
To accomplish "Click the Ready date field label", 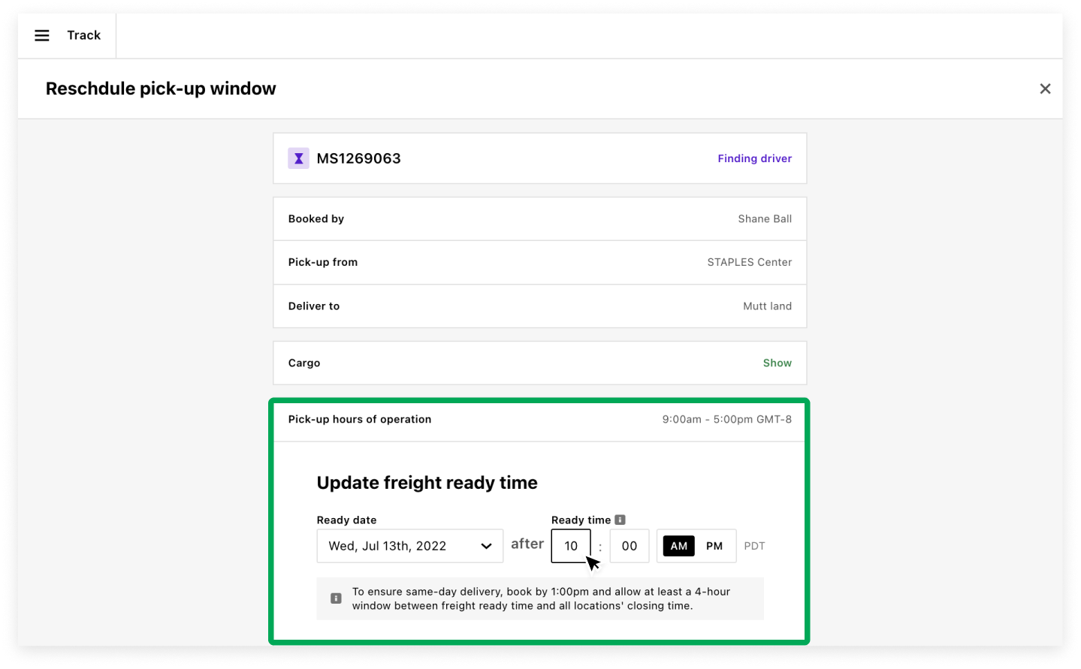I will [346, 520].
